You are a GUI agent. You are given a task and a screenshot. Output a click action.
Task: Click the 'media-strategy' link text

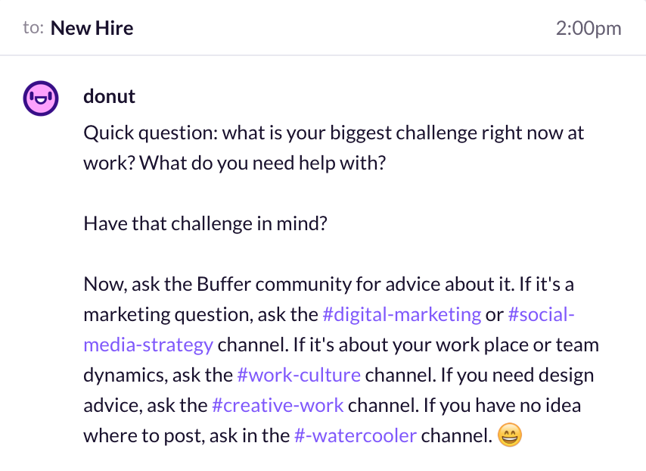coord(148,345)
